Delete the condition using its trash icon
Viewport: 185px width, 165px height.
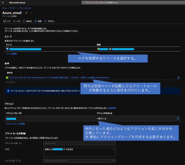[x=178, y=78]
